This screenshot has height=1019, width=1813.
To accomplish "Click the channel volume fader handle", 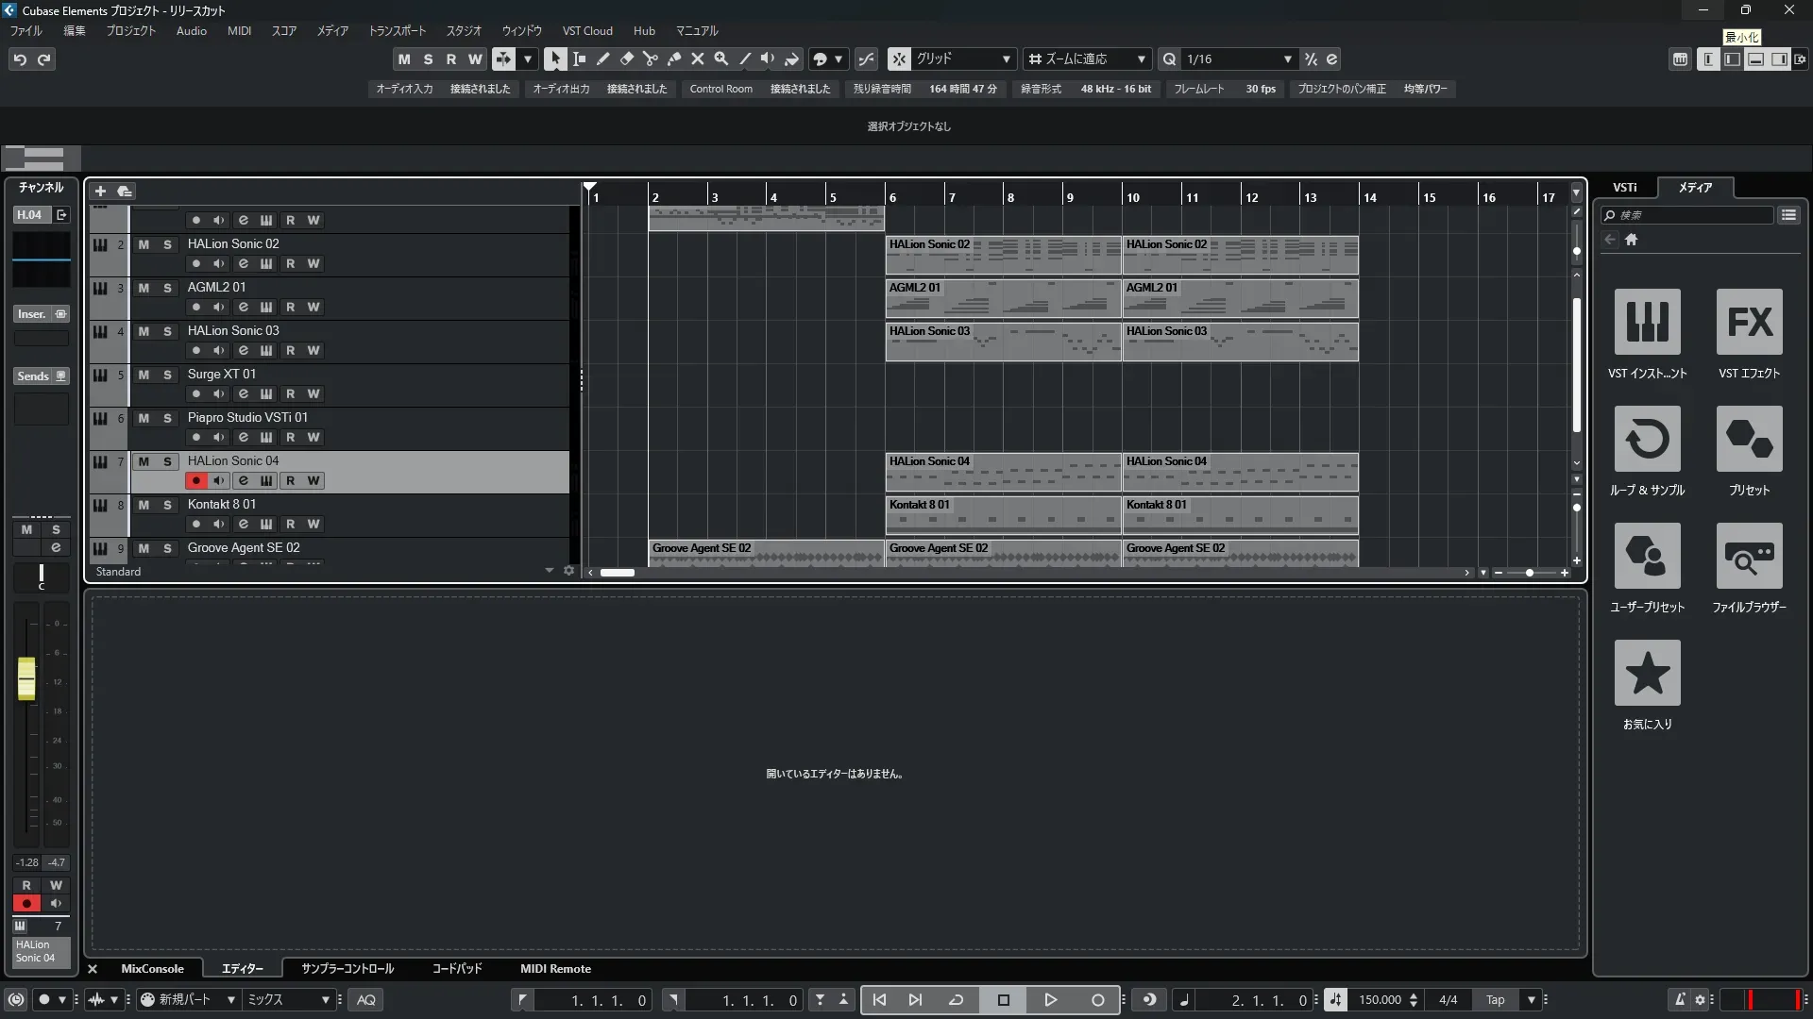I will click(x=26, y=677).
